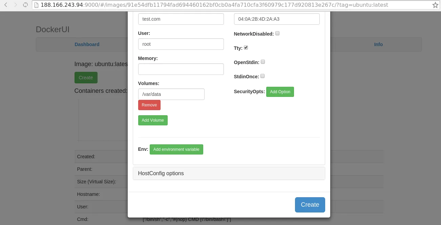The height and width of the screenshot is (225, 441).
Task: Click the User input containing root
Action: 181,44
